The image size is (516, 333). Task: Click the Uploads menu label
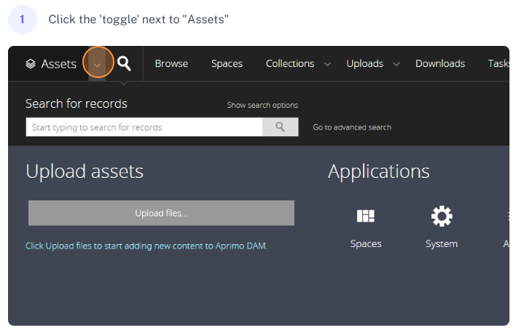[x=364, y=63]
